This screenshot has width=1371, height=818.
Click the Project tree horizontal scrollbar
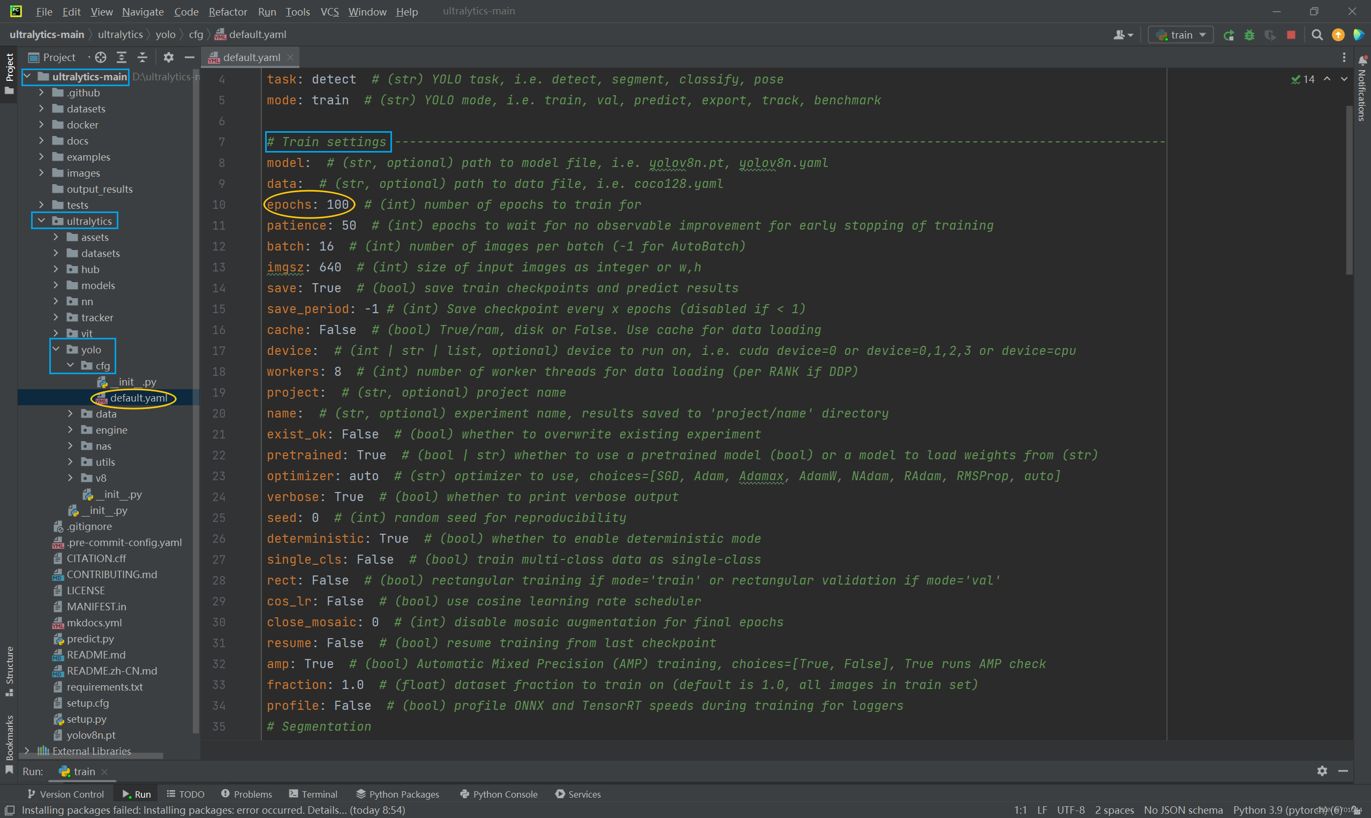pos(92,756)
